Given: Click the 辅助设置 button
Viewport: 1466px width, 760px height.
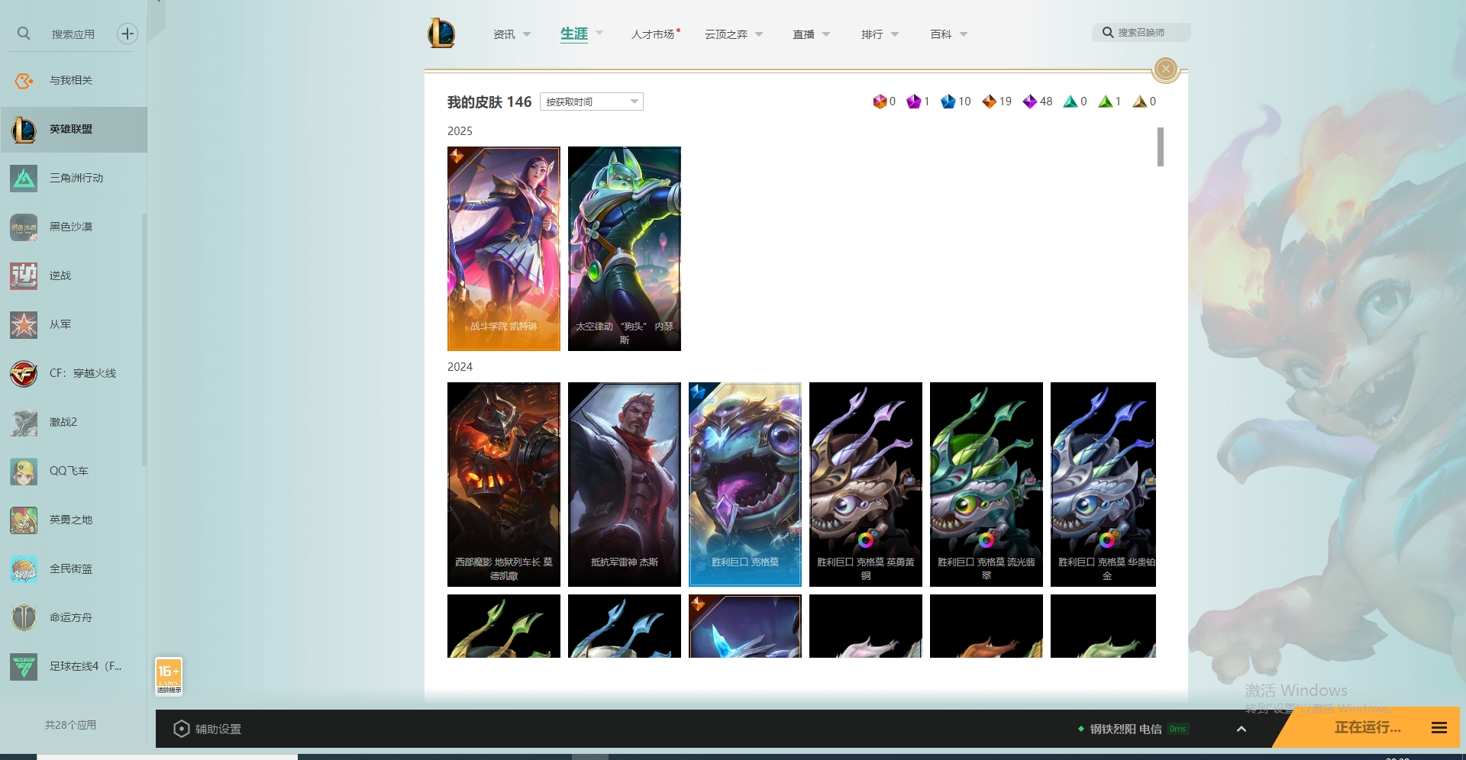Looking at the screenshot, I should 208,729.
